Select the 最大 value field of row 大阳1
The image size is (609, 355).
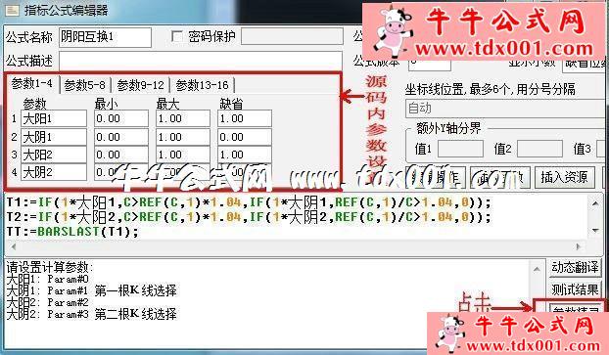[x=182, y=118]
